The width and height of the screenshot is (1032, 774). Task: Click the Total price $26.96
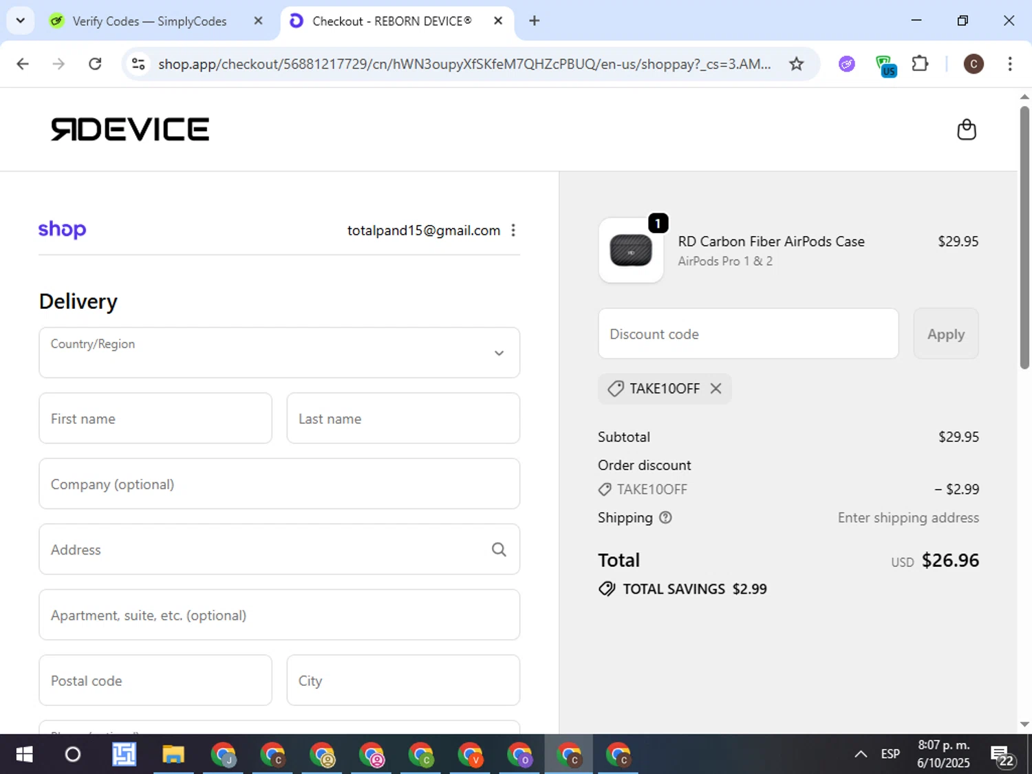(950, 560)
